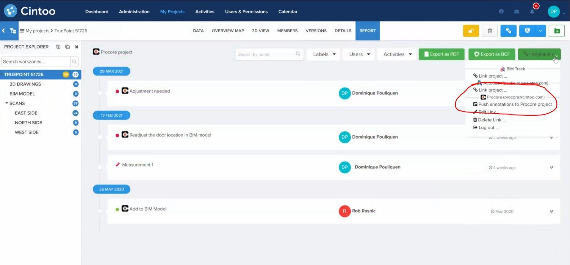This screenshot has height=265, width=570.
Task: Click the search workzones magnifier icon
Action: [74, 62]
